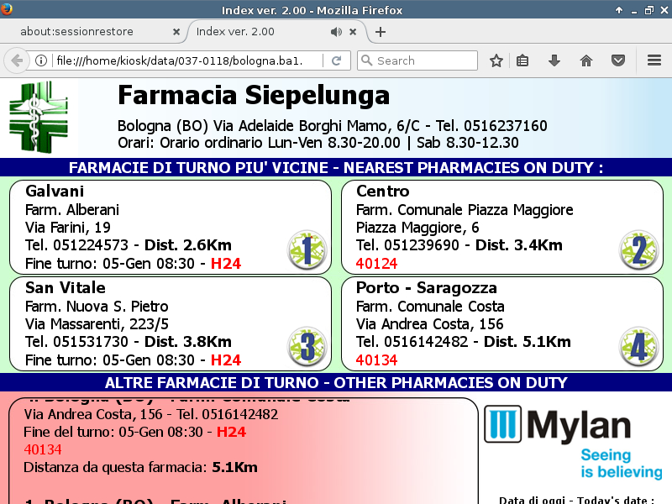The width and height of the screenshot is (672, 504).
Task: Reload the current page
Action: tap(336, 60)
